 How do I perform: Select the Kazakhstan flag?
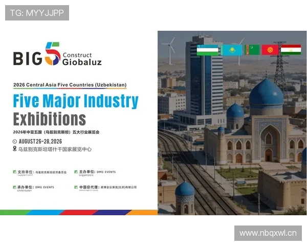tap(232, 50)
